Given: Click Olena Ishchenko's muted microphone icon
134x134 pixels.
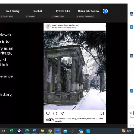Looking at the screenshot, I should point(77,17).
